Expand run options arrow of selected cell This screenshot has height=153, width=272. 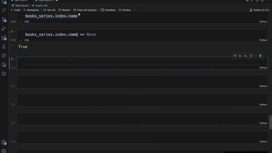point(15,59)
